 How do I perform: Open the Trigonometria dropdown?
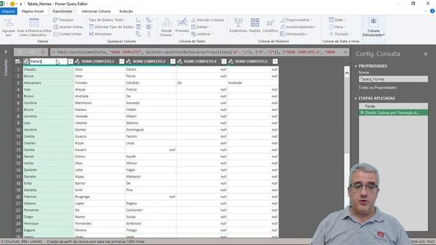(x=296, y=20)
